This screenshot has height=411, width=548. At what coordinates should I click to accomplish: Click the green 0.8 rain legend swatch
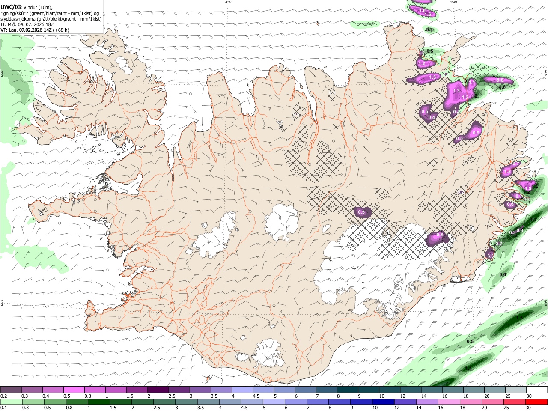(x=77, y=402)
